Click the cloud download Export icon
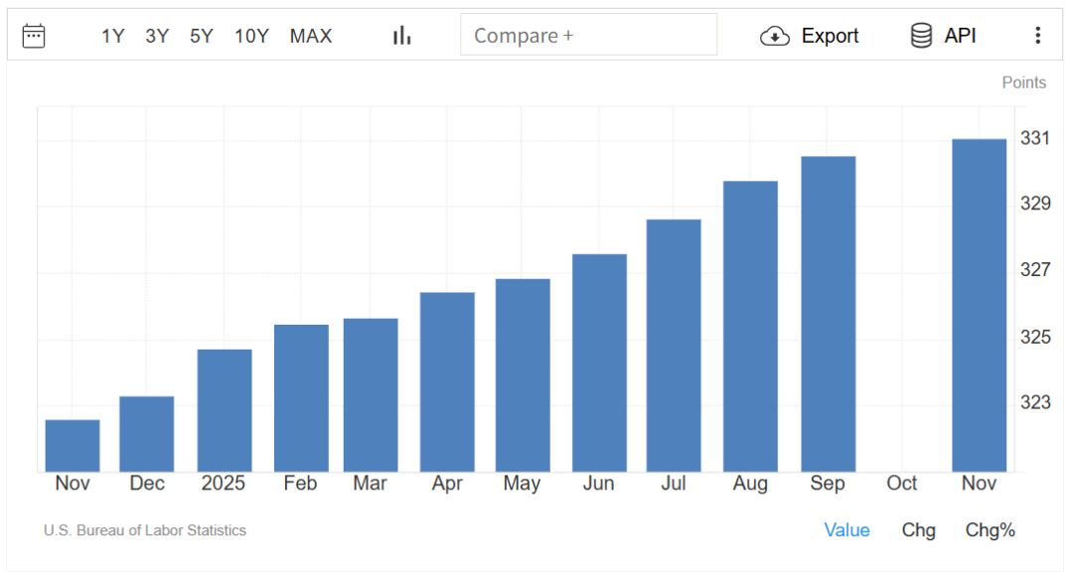Screen dimensions: 1073x583 pyautogui.click(x=775, y=36)
